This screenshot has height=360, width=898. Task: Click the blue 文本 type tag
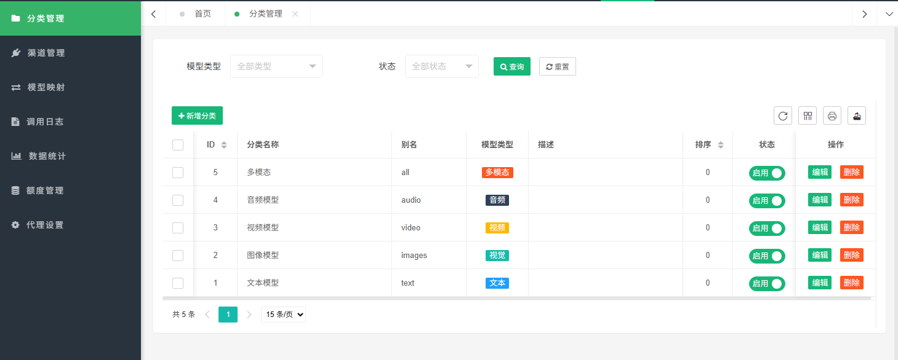(497, 283)
